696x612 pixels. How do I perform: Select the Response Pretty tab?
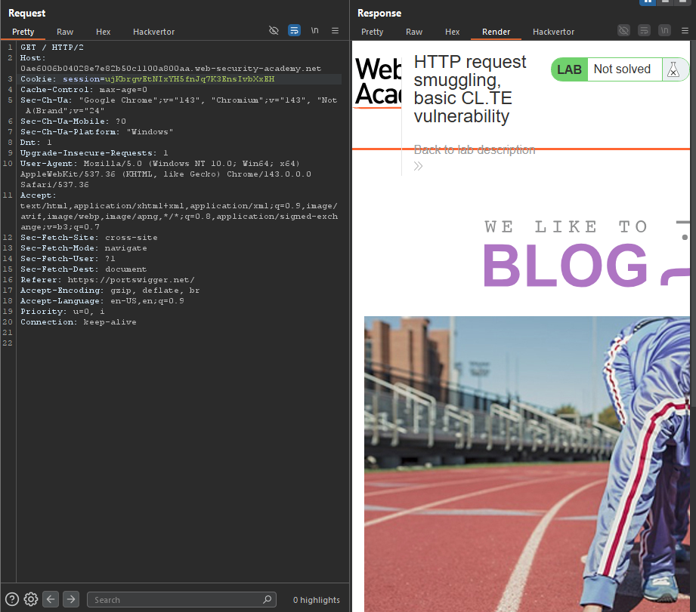[372, 32]
